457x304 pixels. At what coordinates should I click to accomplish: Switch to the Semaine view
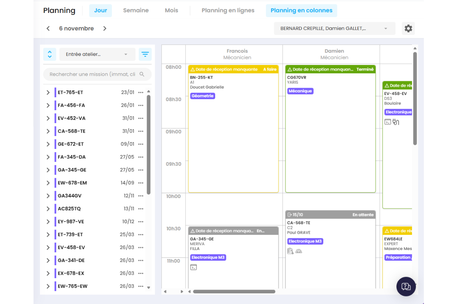point(136,11)
